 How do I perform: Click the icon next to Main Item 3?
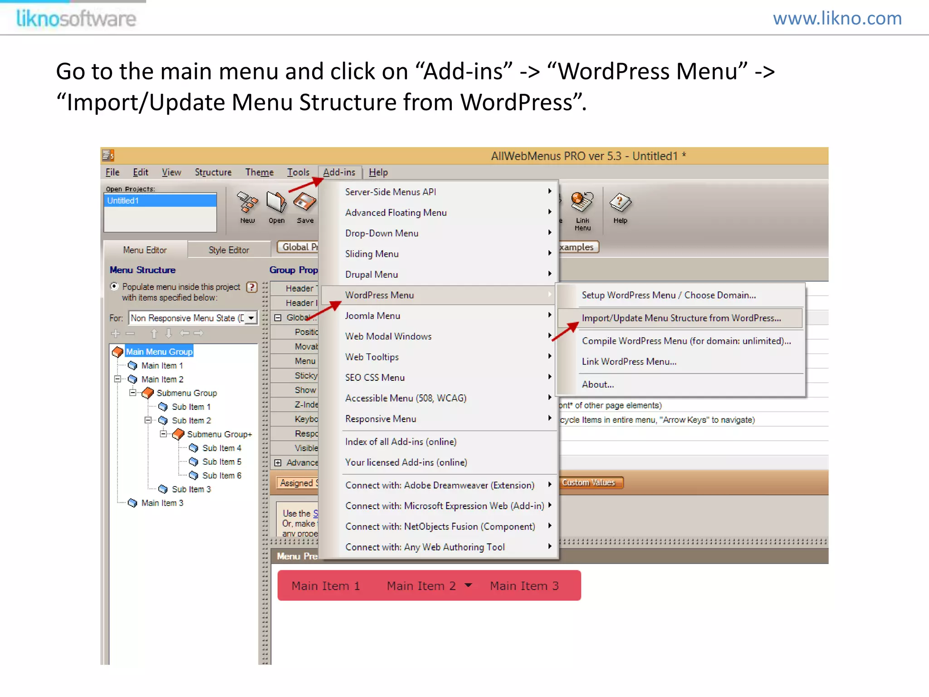[x=132, y=503]
